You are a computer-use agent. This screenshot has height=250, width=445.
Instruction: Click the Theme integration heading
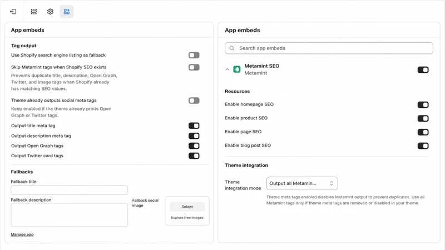pyautogui.click(x=246, y=165)
